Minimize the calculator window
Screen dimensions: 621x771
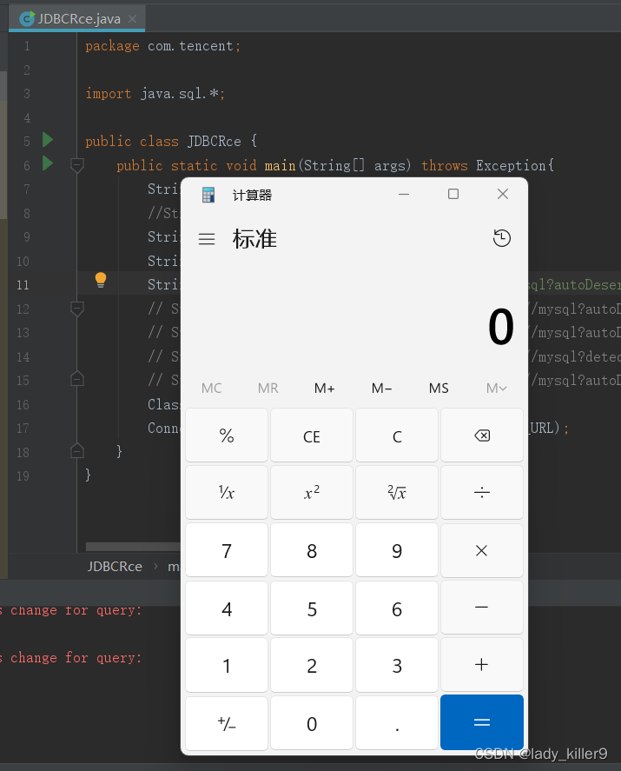(x=404, y=194)
